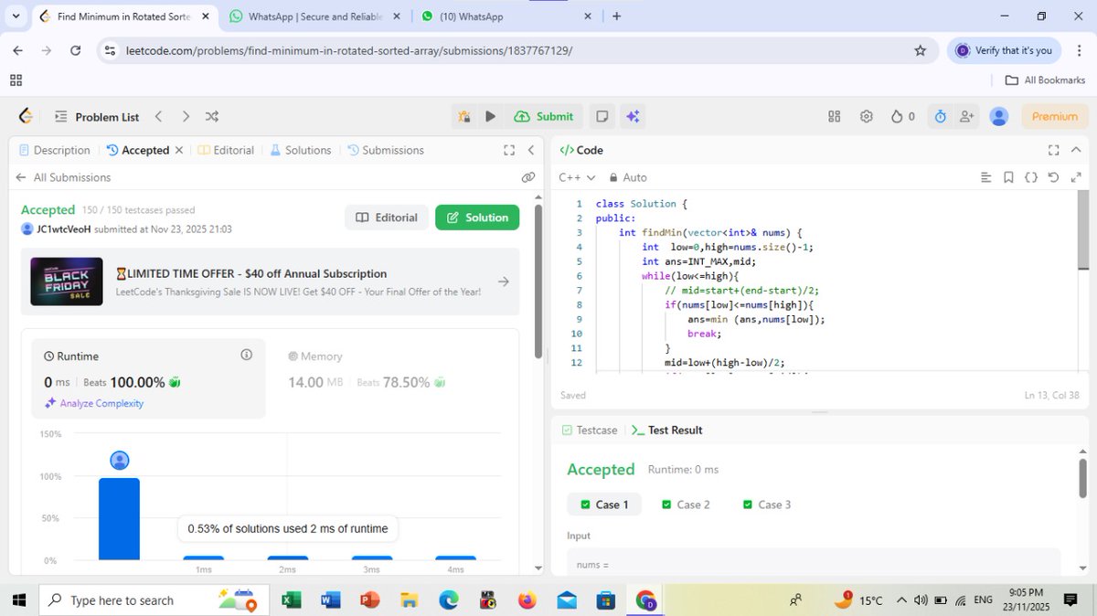The width and height of the screenshot is (1097, 616).
Task: Open the AI assistant sparkles icon
Action: [632, 116]
